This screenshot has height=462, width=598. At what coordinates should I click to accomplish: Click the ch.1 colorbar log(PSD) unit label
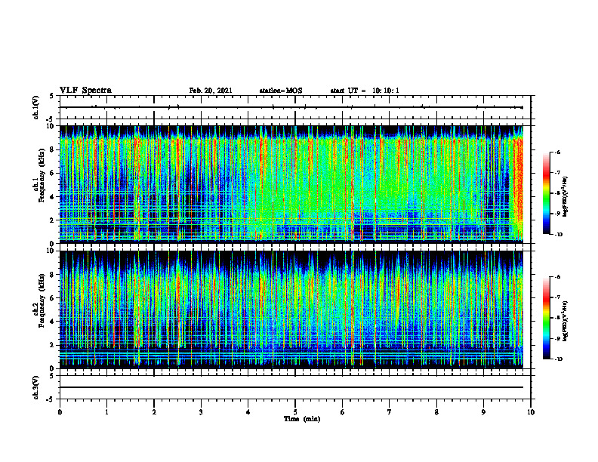click(x=566, y=197)
